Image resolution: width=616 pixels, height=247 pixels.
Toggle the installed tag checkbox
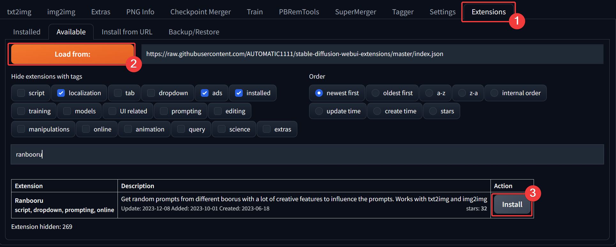coord(239,93)
